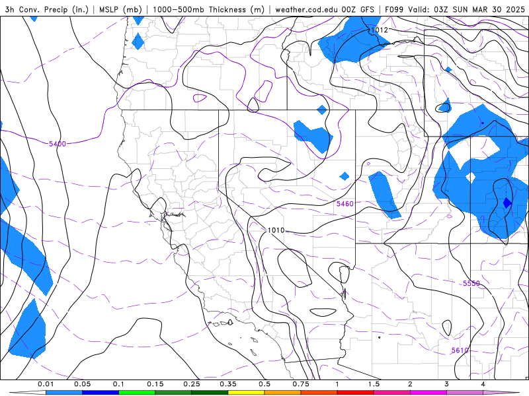Click the '1010' isobar label
This screenshot has height=396, width=529.
coord(276,230)
